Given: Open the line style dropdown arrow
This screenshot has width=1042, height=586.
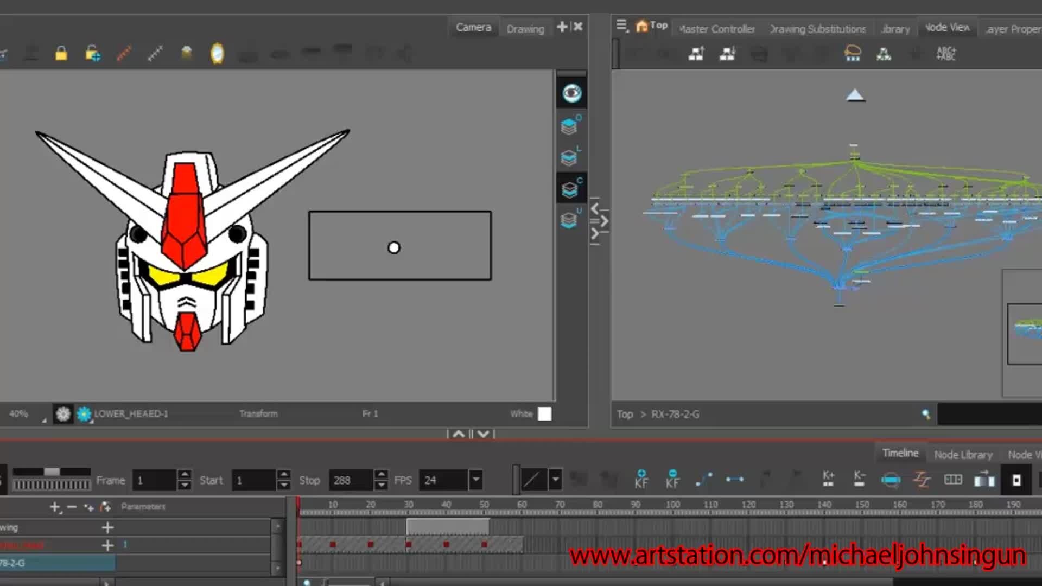Looking at the screenshot, I should click(x=555, y=480).
